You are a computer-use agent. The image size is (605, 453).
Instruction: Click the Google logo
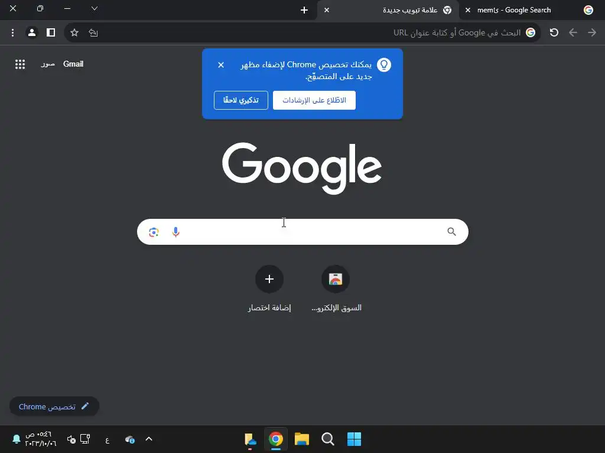(302, 168)
